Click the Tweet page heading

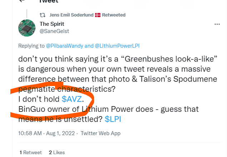coord(49,1)
